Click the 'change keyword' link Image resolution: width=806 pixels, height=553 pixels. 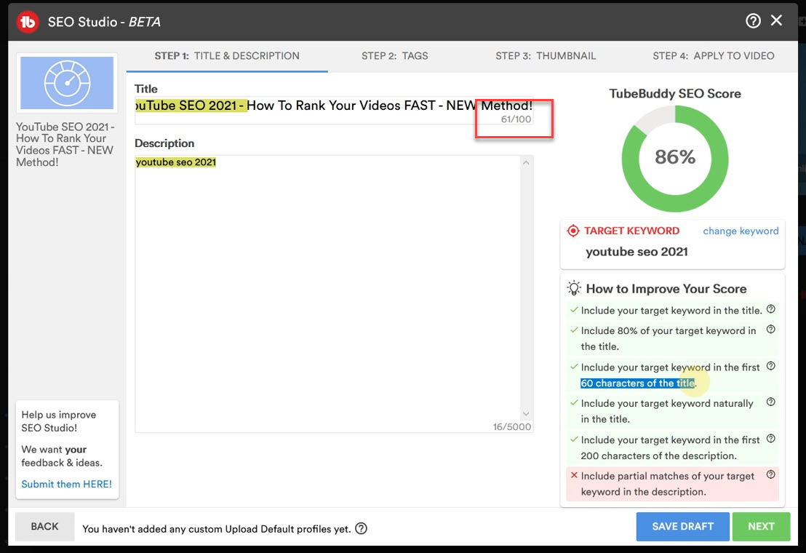[x=741, y=231]
